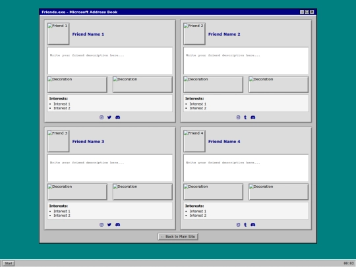The height and width of the screenshot is (267, 356).
Task: Click the Friends.exe - Microsoft Address Book title
Action: [x=80, y=12]
